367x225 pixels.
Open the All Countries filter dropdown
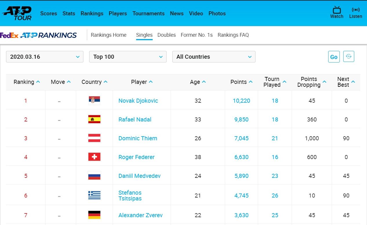pos(213,57)
